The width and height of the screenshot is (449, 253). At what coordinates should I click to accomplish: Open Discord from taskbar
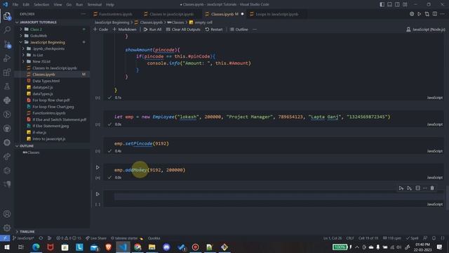tap(166, 247)
